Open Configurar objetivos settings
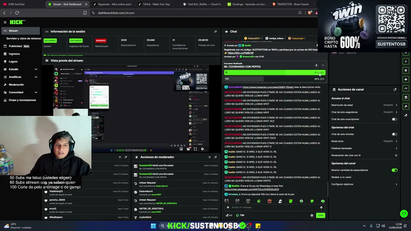 pos(364,184)
